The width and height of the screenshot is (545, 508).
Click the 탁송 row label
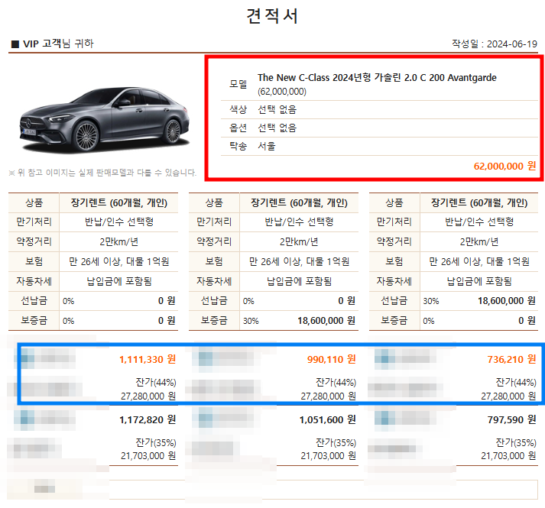click(x=238, y=146)
